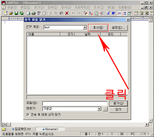Click the Find flashlight icon
Viewport: 154px width, 137px height.
click(x=85, y=13)
